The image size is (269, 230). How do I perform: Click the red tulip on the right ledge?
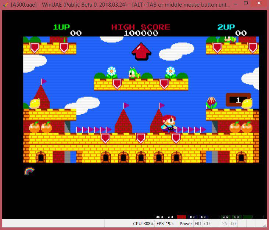click(211, 103)
